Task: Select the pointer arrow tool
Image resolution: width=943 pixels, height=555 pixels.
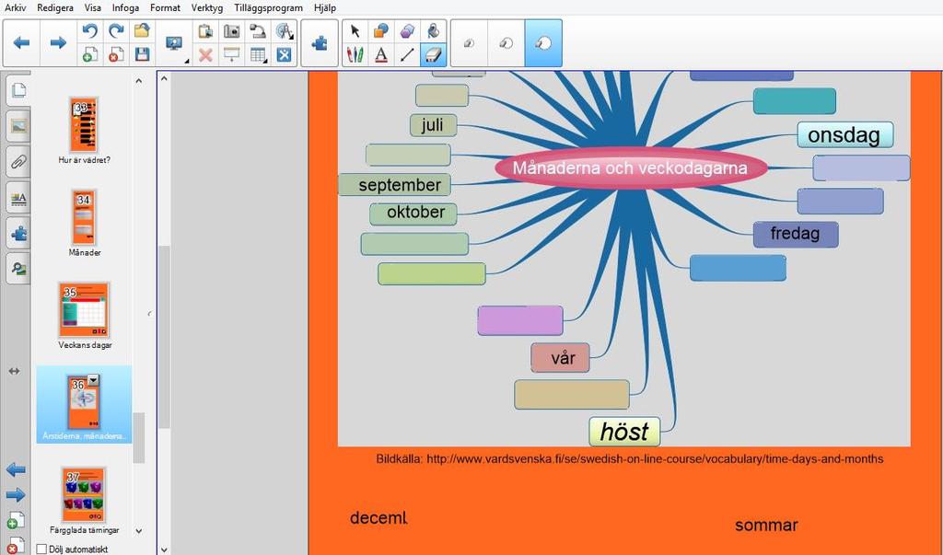Action: pyautogui.click(x=355, y=31)
